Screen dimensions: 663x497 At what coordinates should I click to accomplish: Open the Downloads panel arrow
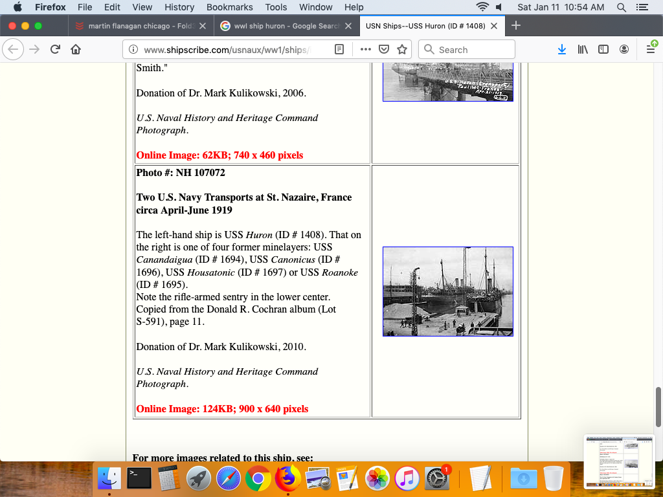562,50
